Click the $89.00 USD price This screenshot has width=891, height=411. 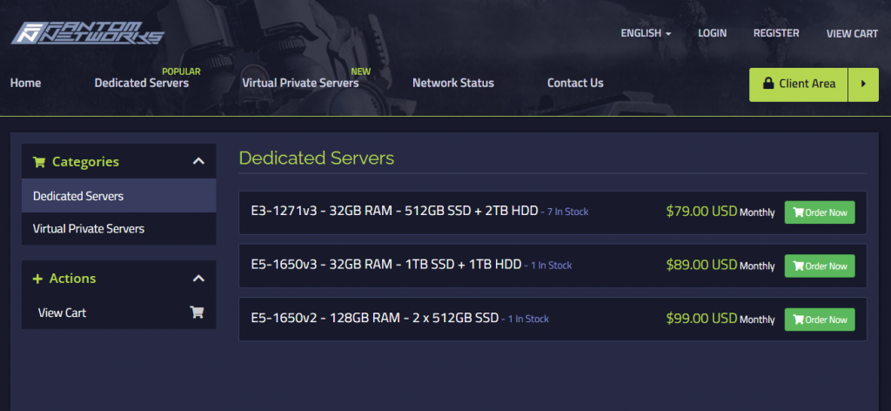701,265
